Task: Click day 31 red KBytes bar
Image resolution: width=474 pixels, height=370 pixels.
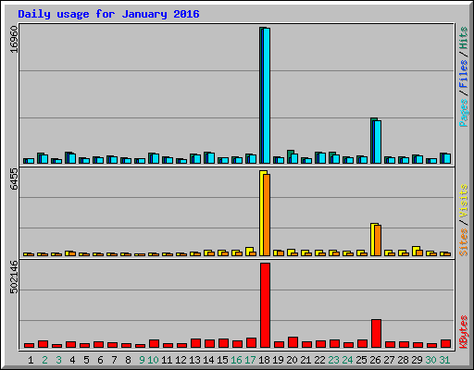Action: (x=445, y=344)
